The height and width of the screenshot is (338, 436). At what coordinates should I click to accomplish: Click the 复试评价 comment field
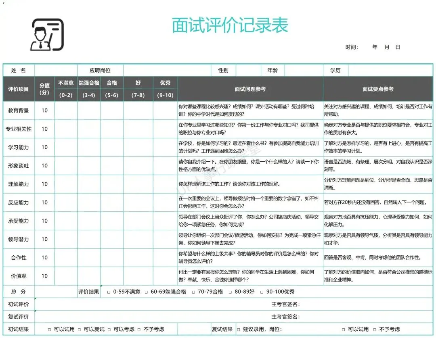pos(234,317)
